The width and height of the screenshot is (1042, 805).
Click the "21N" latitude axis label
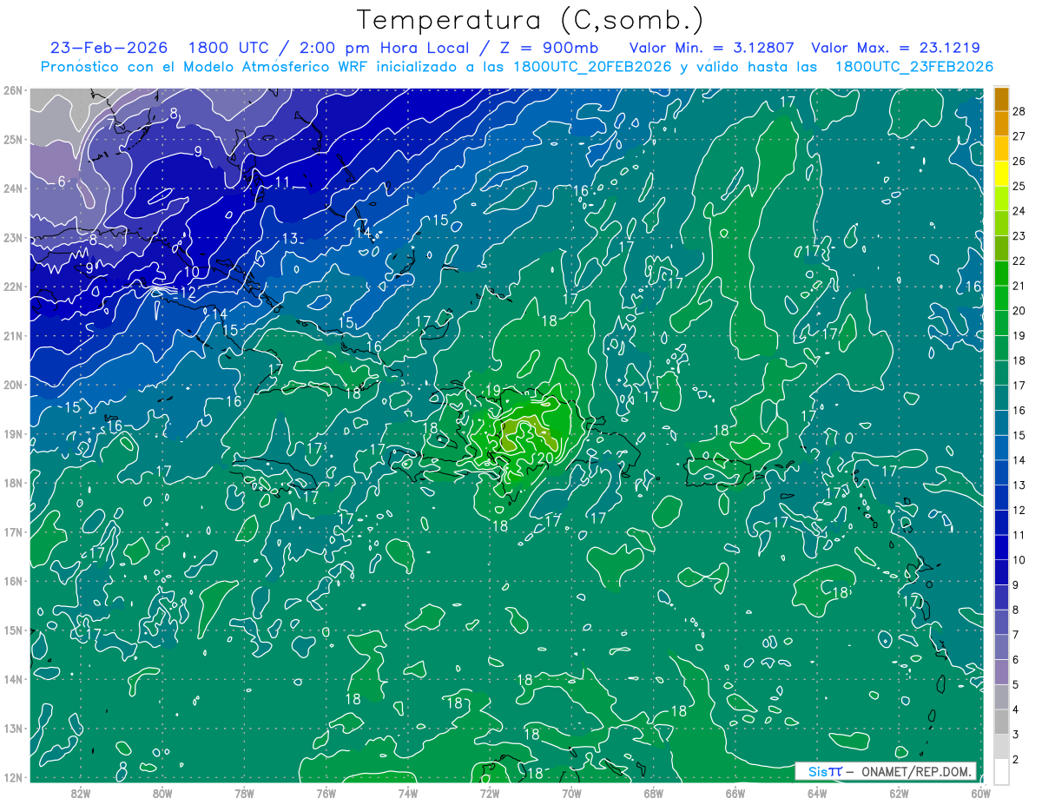tap(13, 336)
